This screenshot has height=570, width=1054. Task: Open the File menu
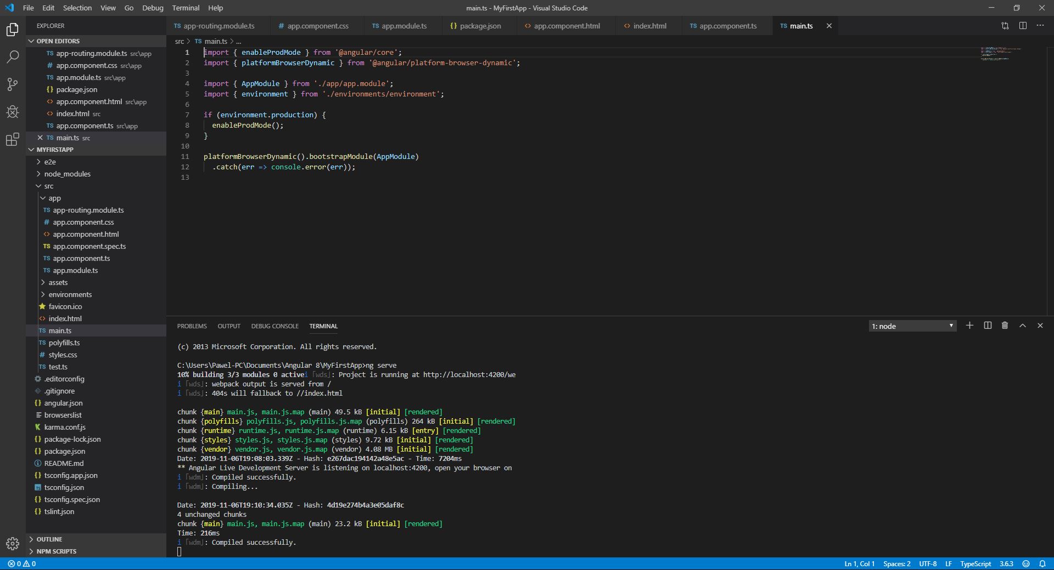click(x=29, y=8)
